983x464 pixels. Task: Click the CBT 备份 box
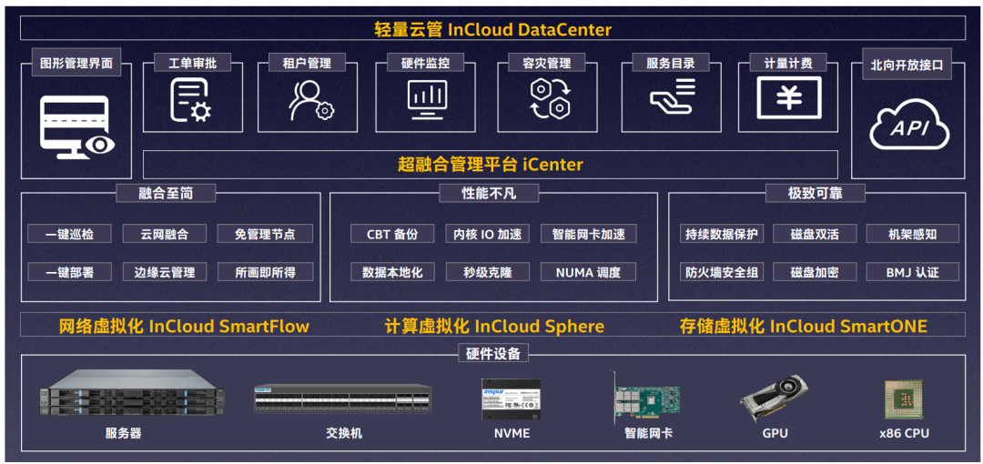pos(392,234)
